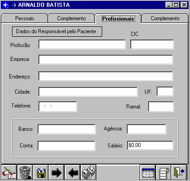Go to previous record with left arrow

click(x=73, y=172)
